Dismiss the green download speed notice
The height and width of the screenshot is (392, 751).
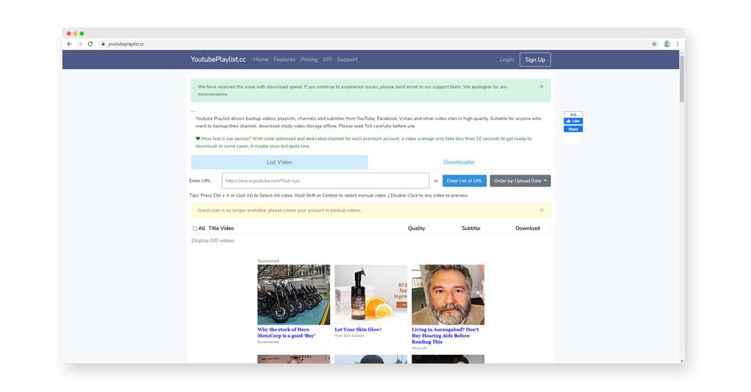pyautogui.click(x=542, y=87)
